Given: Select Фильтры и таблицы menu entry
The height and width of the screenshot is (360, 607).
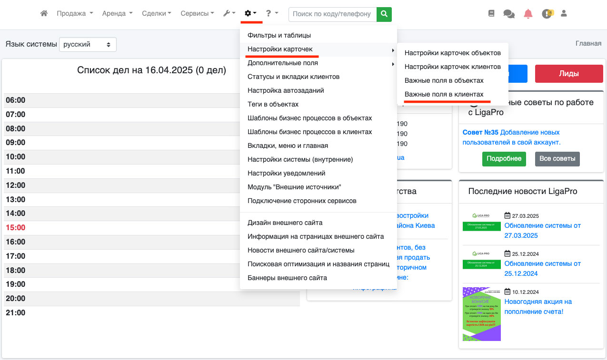Looking at the screenshot, I should tap(279, 35).
